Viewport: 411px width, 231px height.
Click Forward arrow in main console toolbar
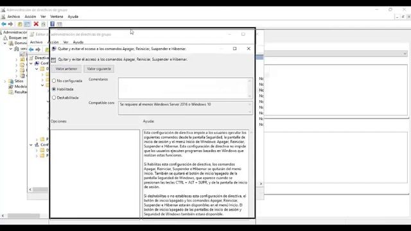(x=10, y=24)
